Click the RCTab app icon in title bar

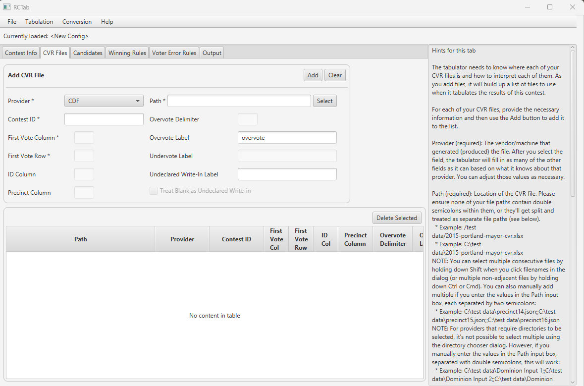click(6, 7)
